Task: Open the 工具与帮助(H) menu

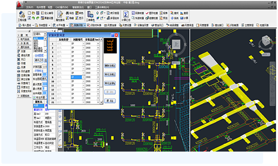Action: point(102,7)
